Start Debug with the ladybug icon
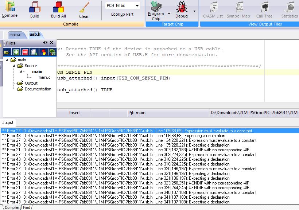This screenshot has height=210, width=299. tap(181, 9)
